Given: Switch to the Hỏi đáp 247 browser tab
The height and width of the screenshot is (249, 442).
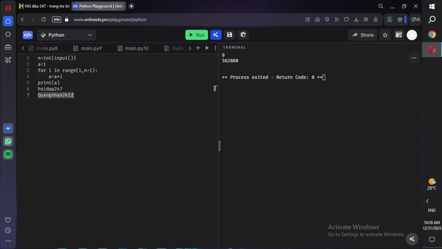Looking at the screenshot, I should pyautogui.click(x=44, y=6).
